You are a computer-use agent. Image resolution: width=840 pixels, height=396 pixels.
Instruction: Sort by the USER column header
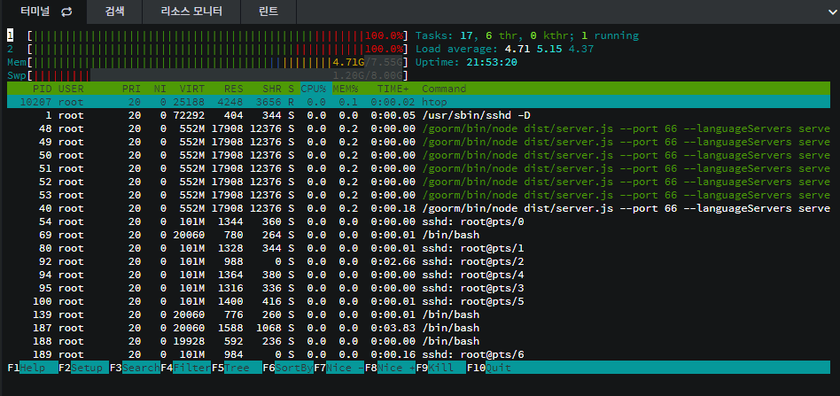point(71,89)
